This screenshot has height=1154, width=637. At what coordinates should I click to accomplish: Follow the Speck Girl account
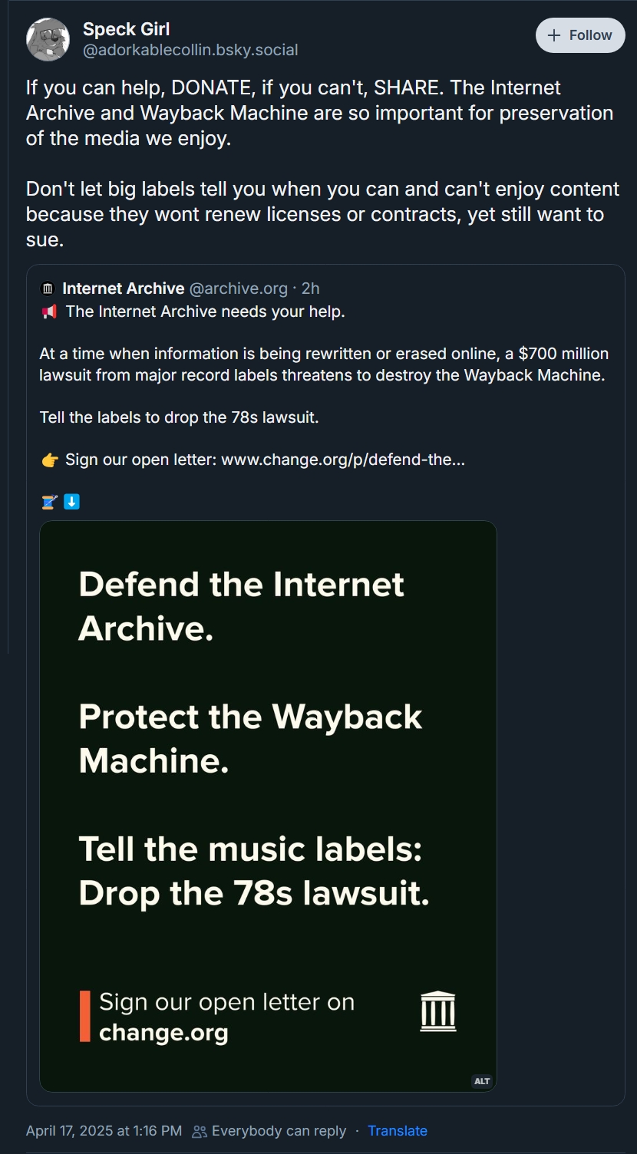(x=580, y=35)
